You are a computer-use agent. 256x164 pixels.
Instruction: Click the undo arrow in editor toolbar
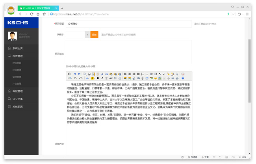tap(75, 74)
